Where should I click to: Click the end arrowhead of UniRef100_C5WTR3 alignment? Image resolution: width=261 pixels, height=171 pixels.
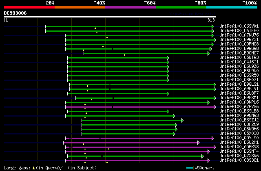pyautogui.click(x=168, y=58)
